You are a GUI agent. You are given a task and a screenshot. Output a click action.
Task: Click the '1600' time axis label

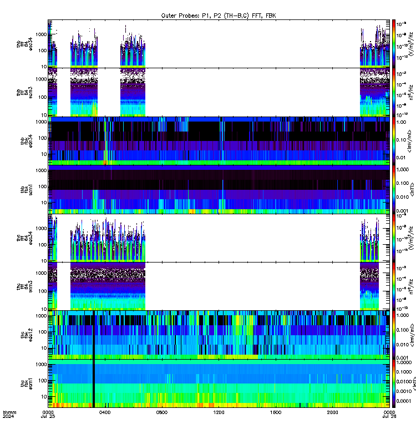[276, 412]
